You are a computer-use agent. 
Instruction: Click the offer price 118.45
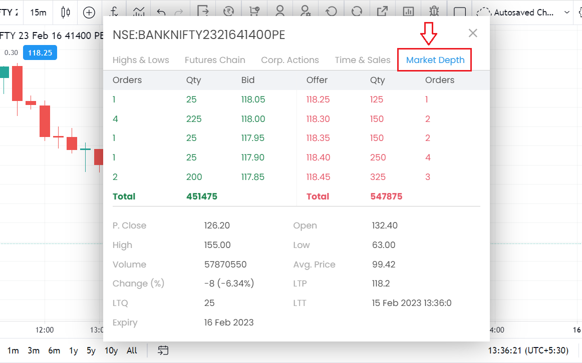[x=318, y=177]
